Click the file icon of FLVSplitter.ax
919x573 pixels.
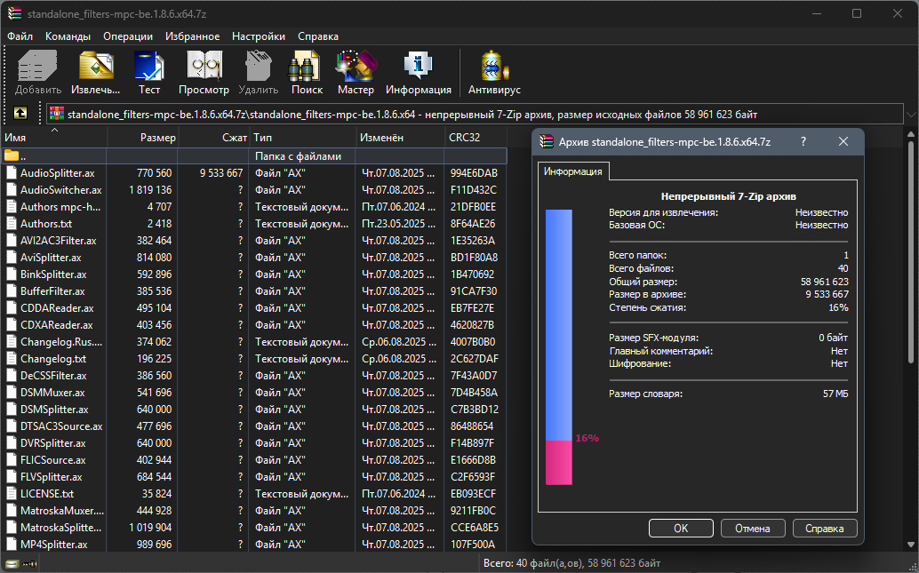(12, 476)
